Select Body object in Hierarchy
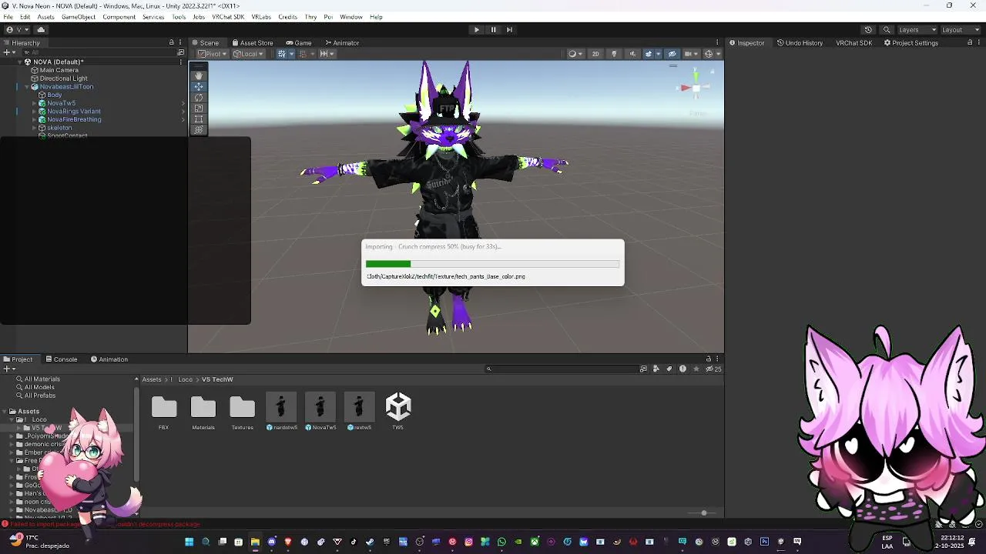 [x=55, y=95]
